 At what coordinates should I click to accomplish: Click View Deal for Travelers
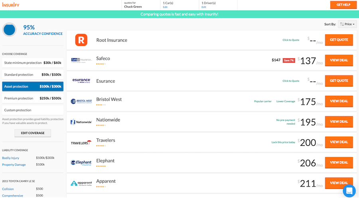[x=339, y=142]
